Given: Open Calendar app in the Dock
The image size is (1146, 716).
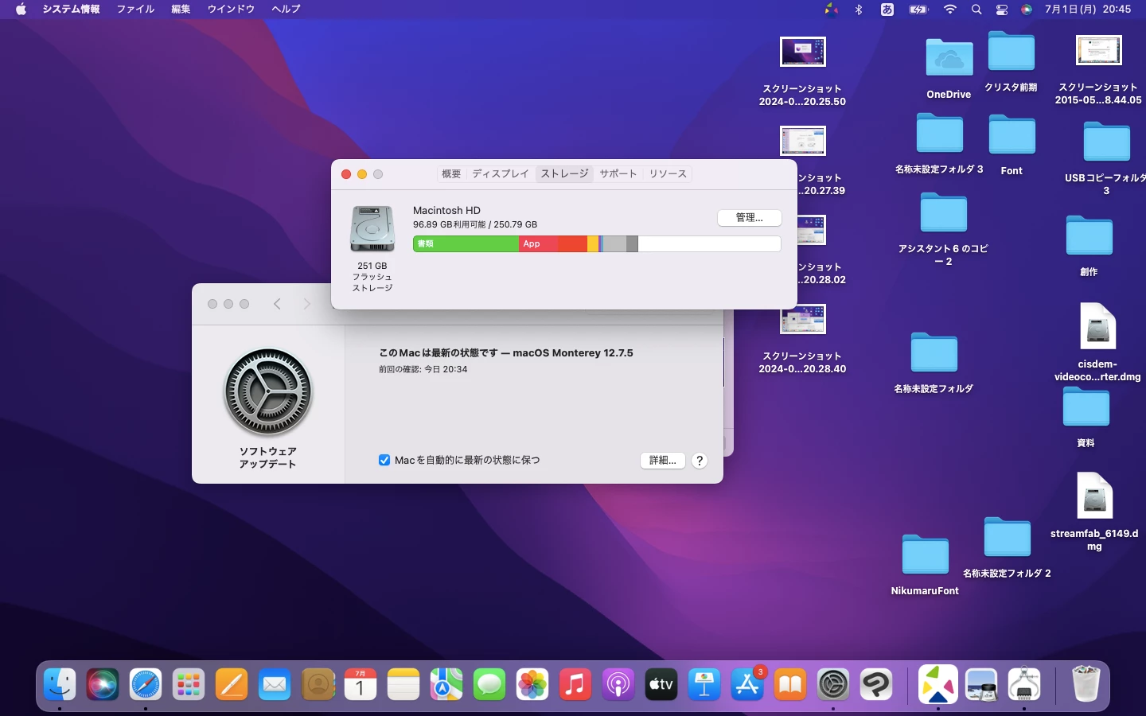Looking at the screenshot, I should [x=361, y=684].
